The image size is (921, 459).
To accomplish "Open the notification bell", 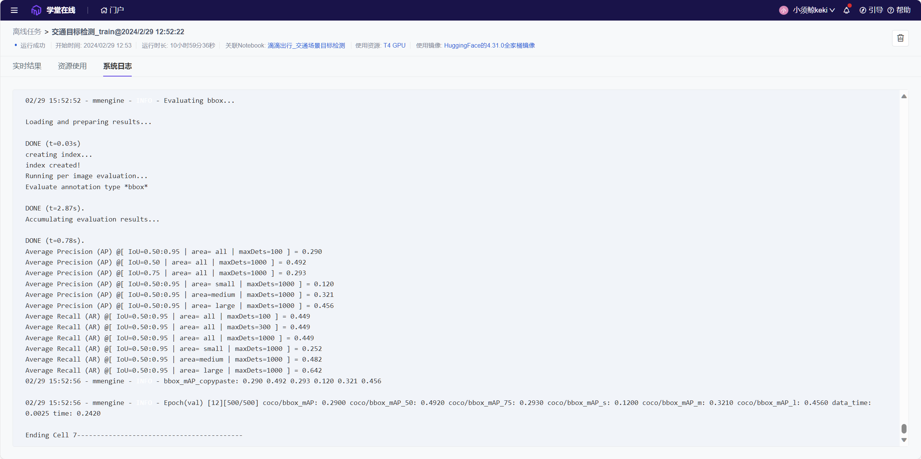I will 846,10.
